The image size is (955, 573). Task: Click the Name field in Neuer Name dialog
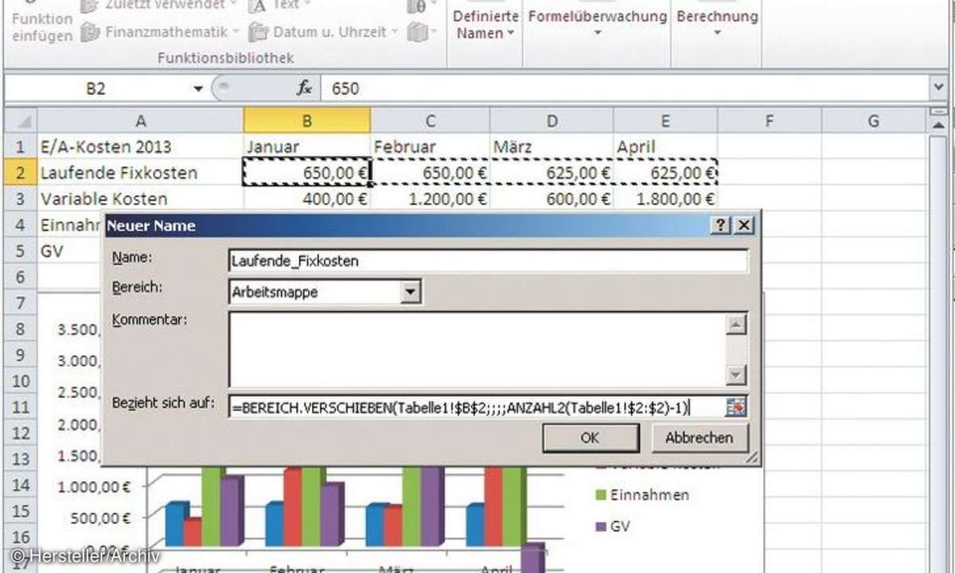click(488, 260)
